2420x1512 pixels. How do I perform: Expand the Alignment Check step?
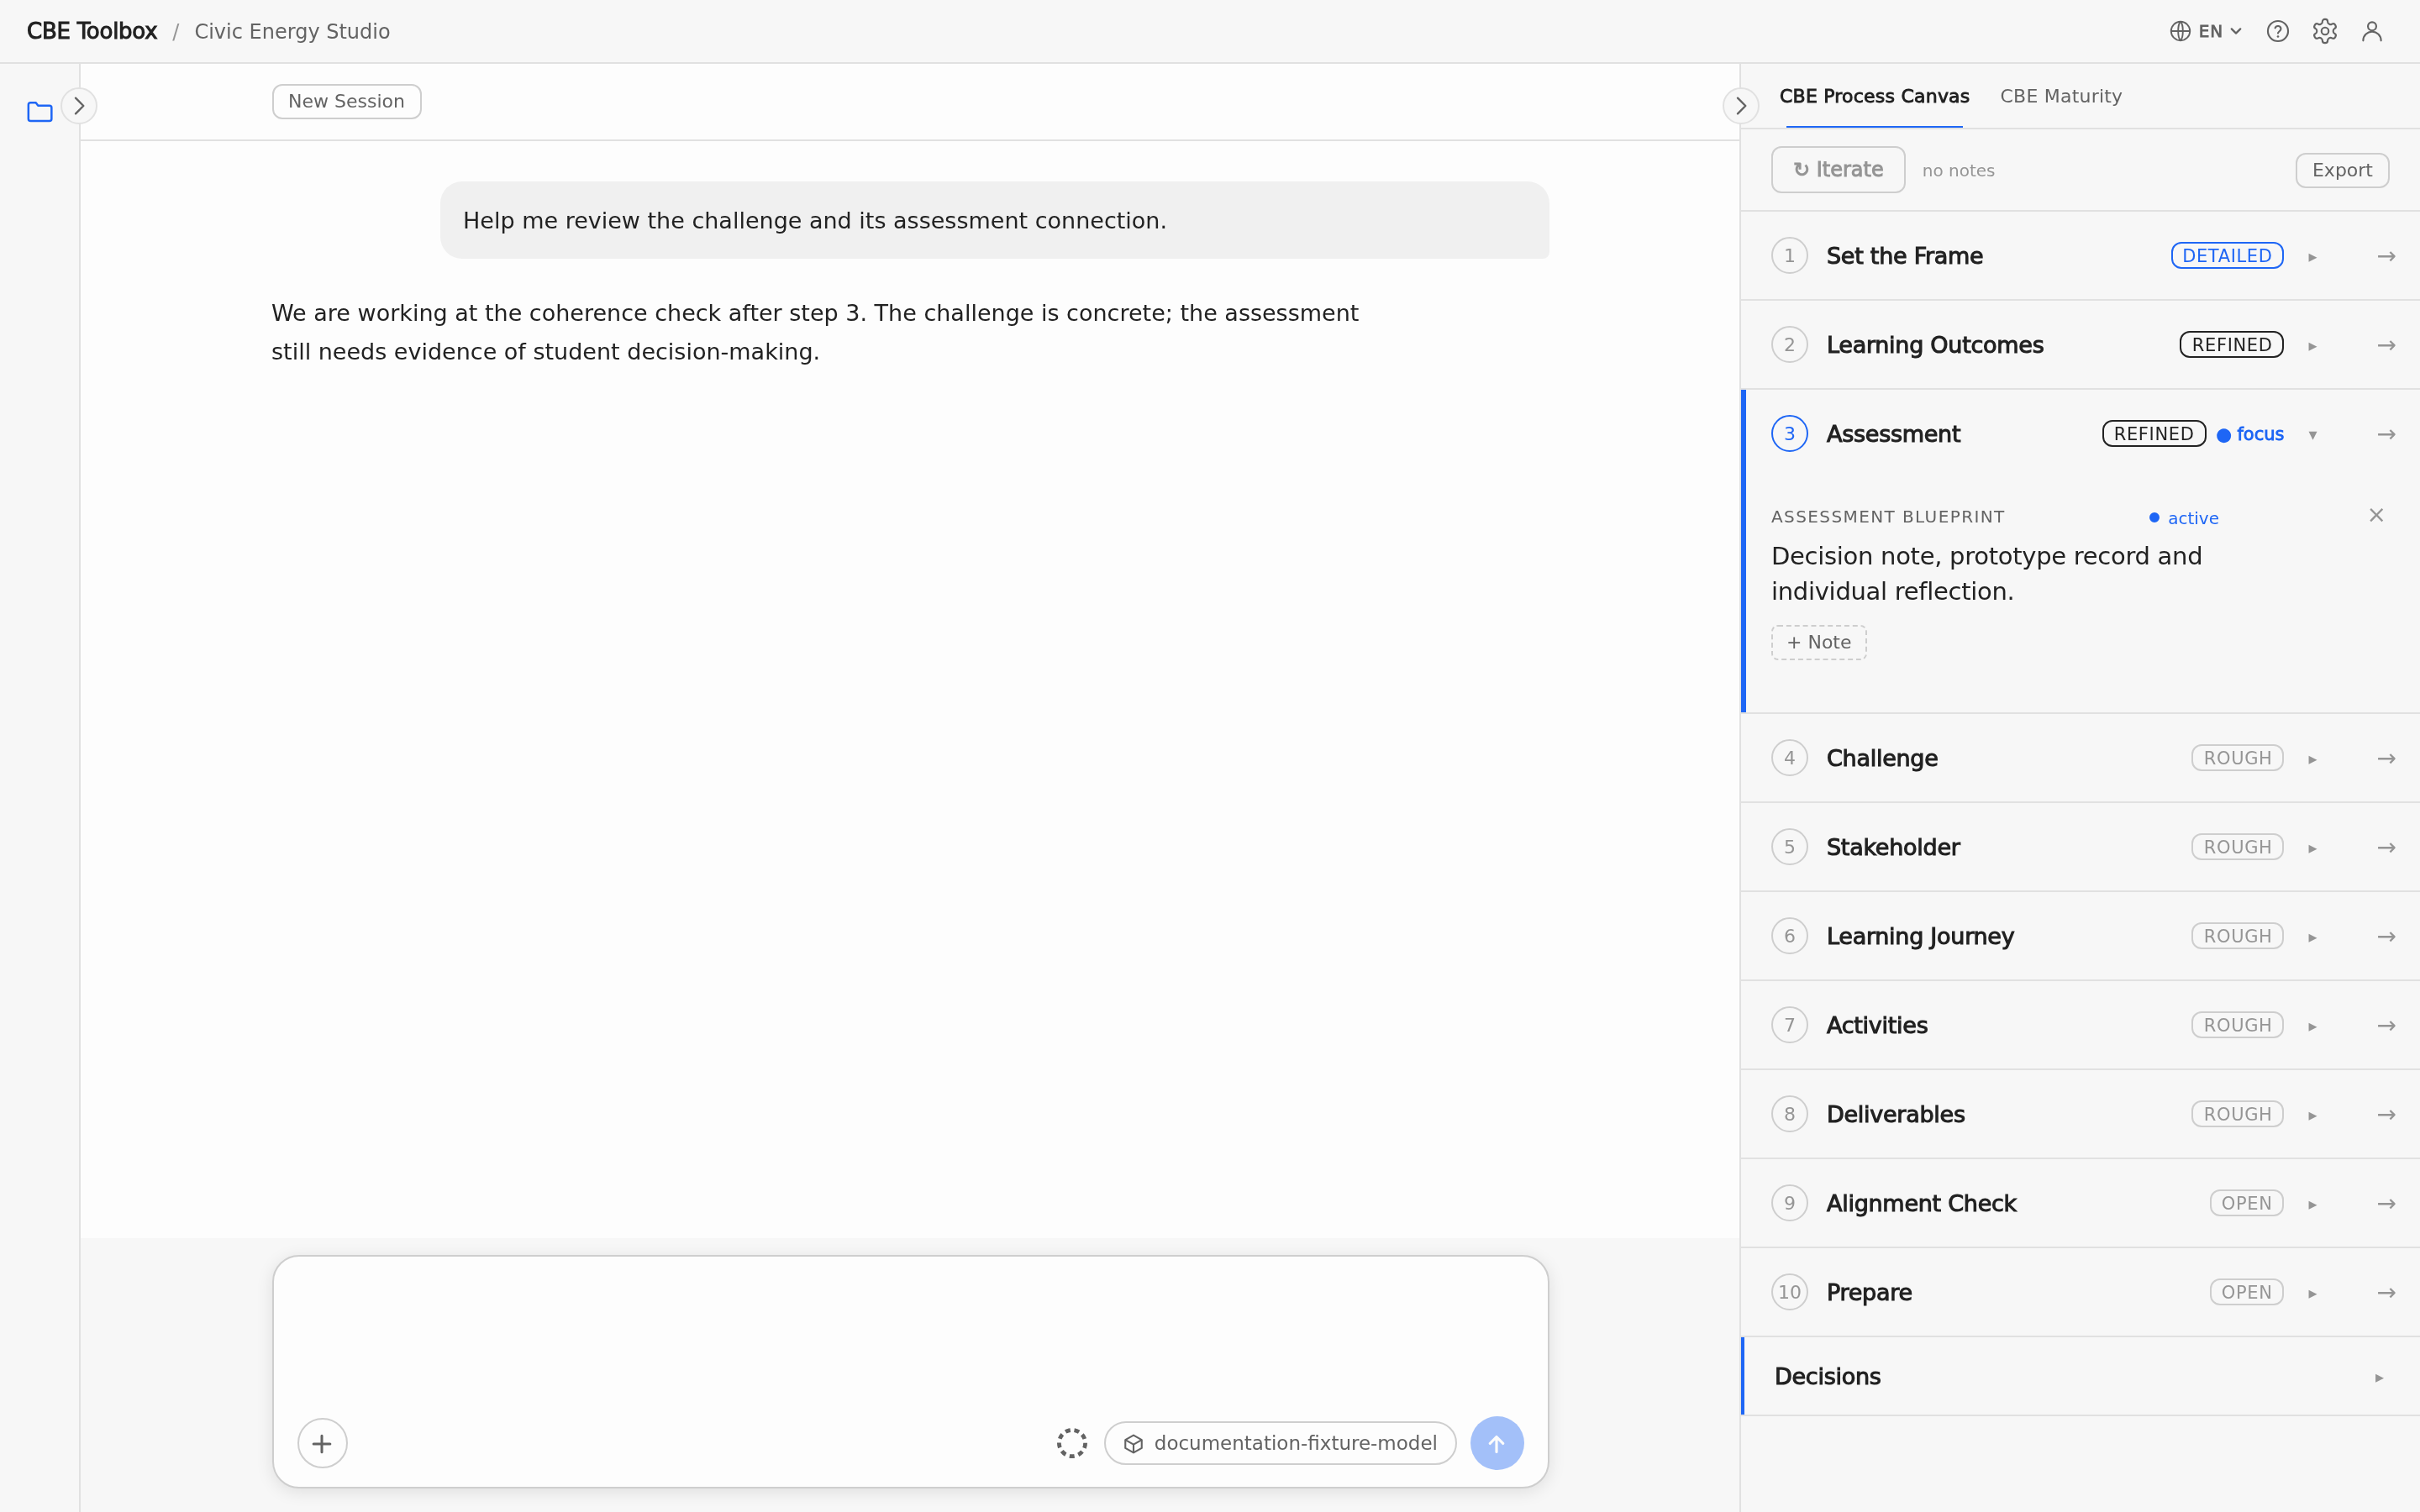[2312, 1204]
